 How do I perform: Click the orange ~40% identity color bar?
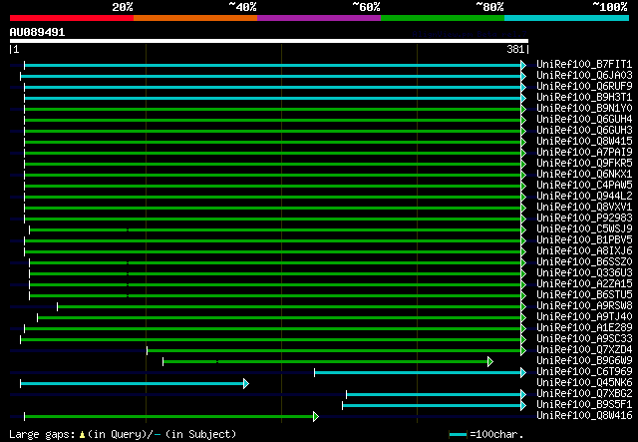pos(195,18)
